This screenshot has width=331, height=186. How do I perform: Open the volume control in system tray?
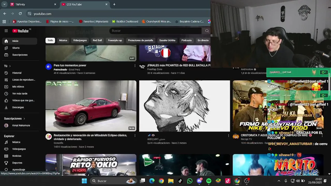coord(298,181)
